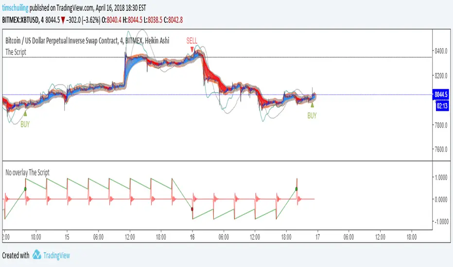
Task: Click the red down-triangle change indicator
Action: [x=63, y=20]
